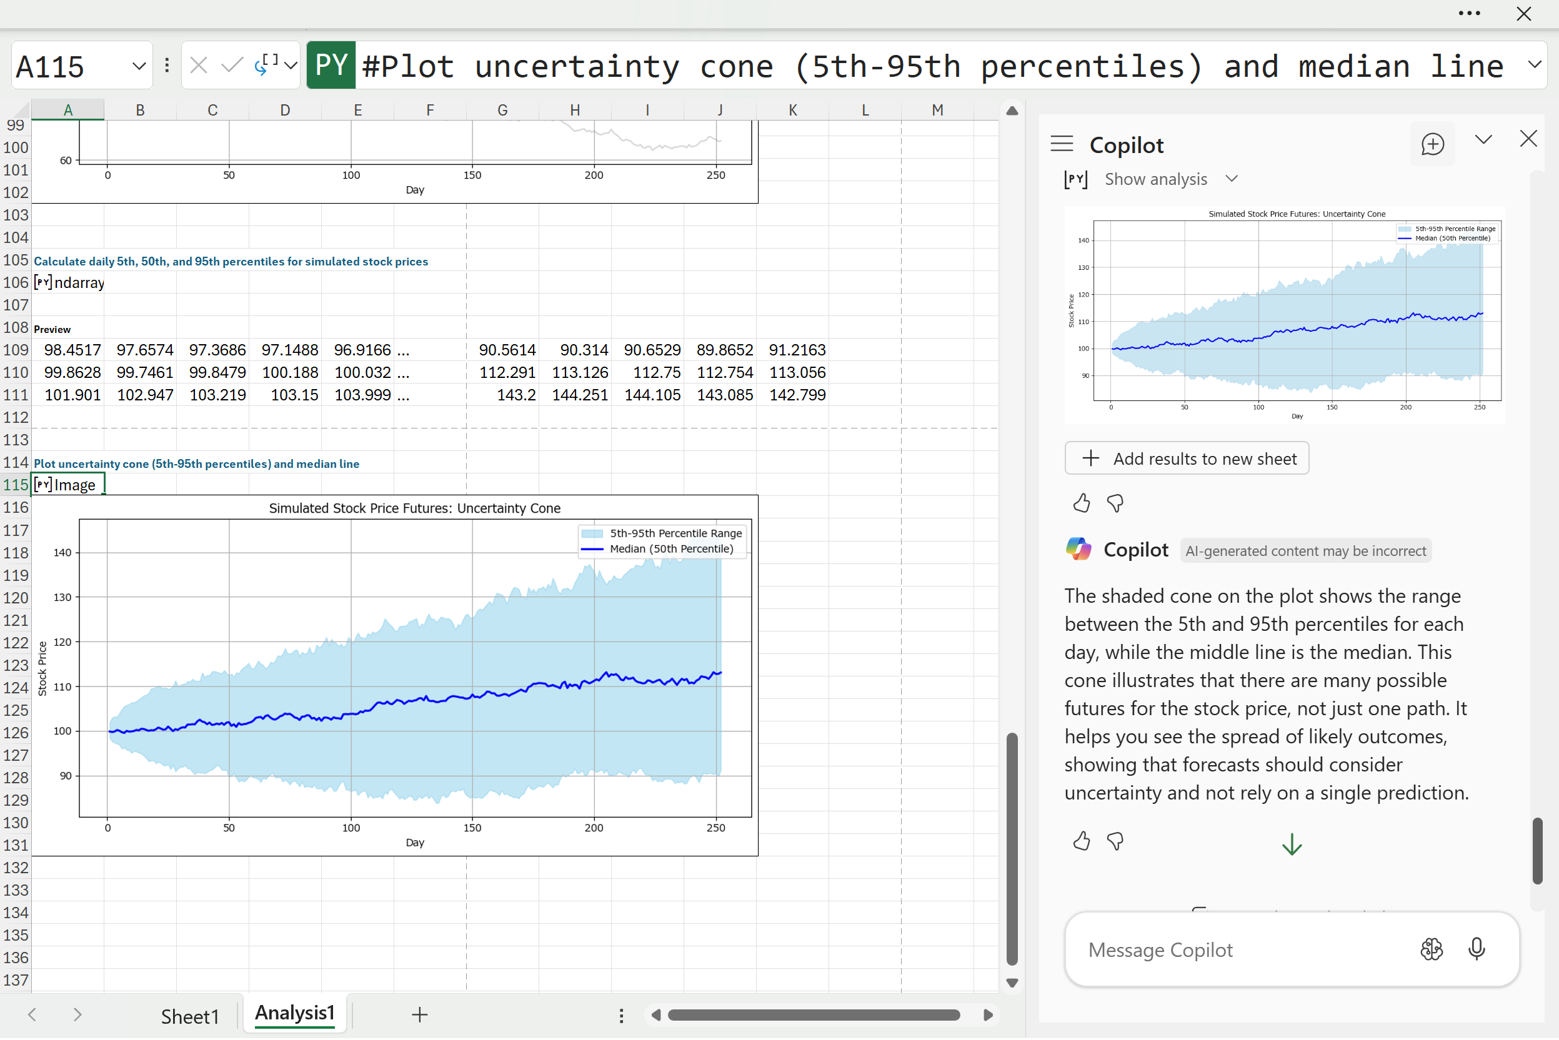The height and width of the screenshot is (1040, 1559).
Task: Click the Copilot new chat icon
Action: tap(1432, 144)
